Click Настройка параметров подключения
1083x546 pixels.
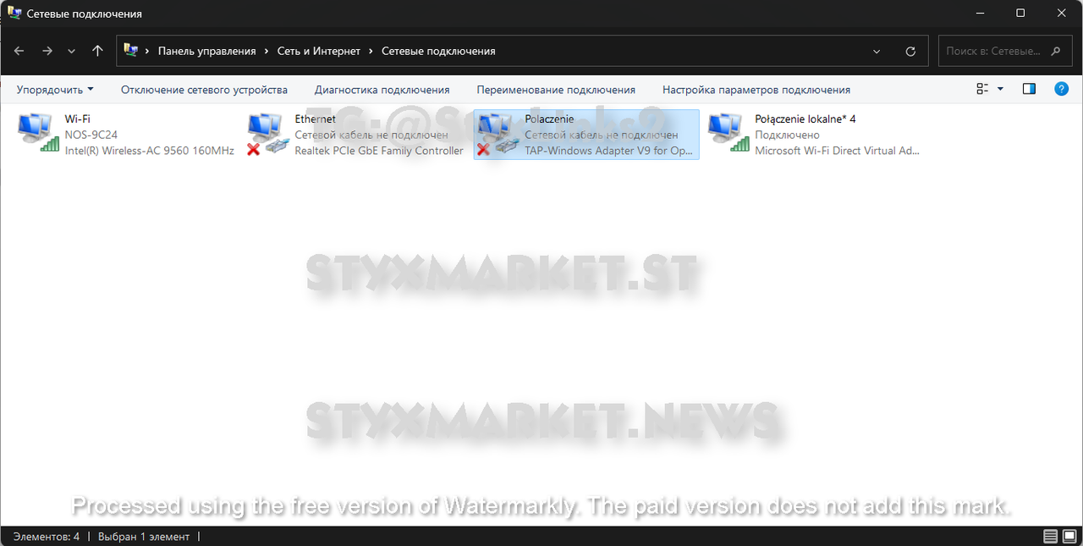756,90
